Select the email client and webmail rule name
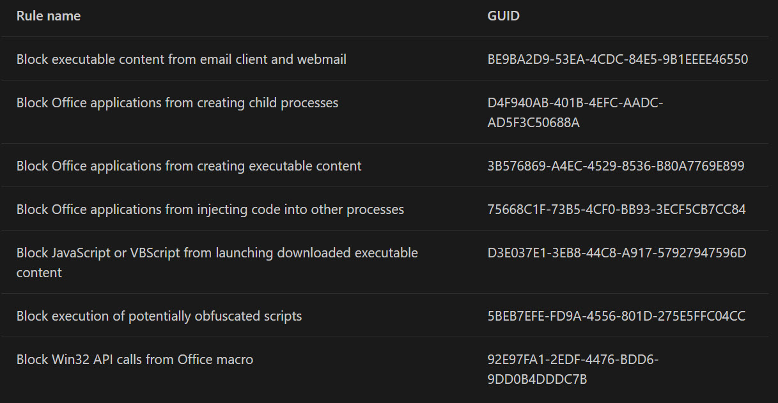Image resolution: width=778 pixels, height=403 pixels. pyautogui.click(x=181, y=59)
